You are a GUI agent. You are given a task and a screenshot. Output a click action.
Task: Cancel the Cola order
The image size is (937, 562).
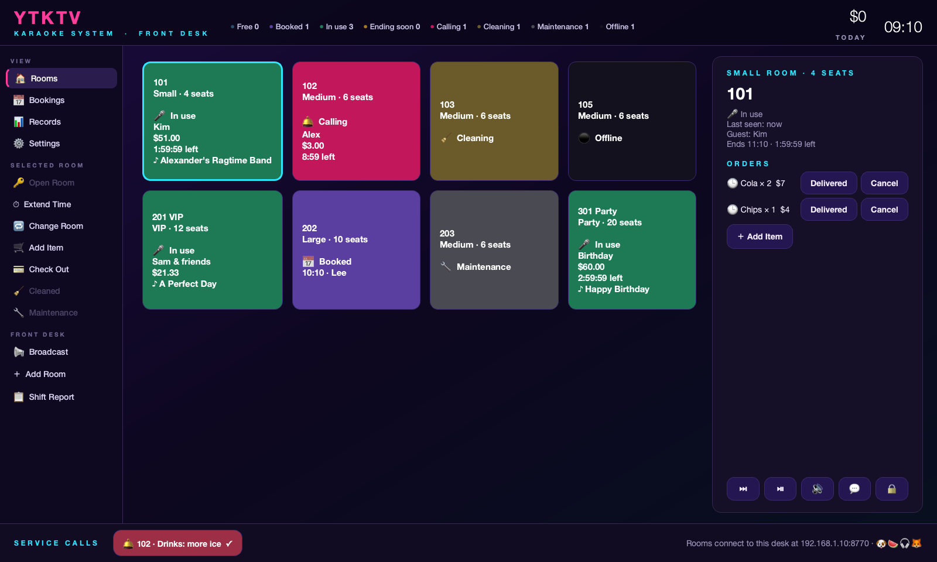click(884, 183)
